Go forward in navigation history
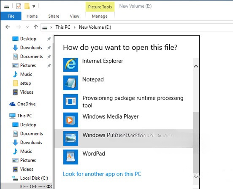The width and height of the screenshot is (233, 189). [x=19, y=27]
